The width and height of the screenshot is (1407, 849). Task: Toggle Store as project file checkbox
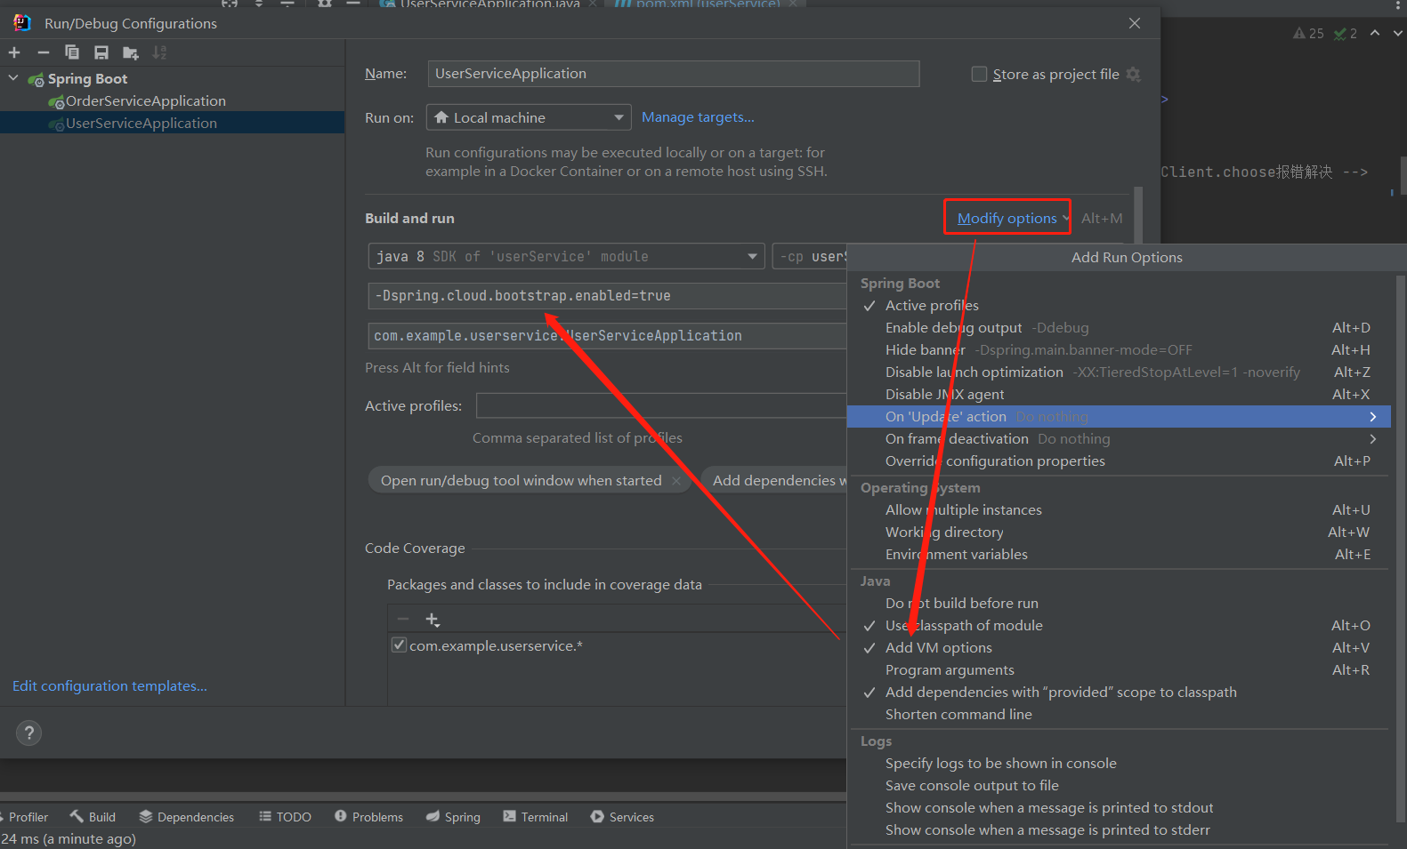tap(979, 74)
